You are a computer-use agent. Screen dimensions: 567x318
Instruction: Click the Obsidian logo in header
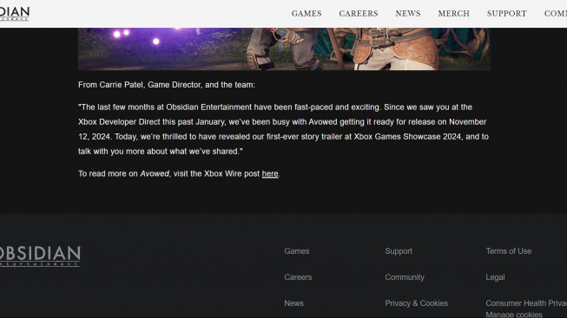[15, 14]
